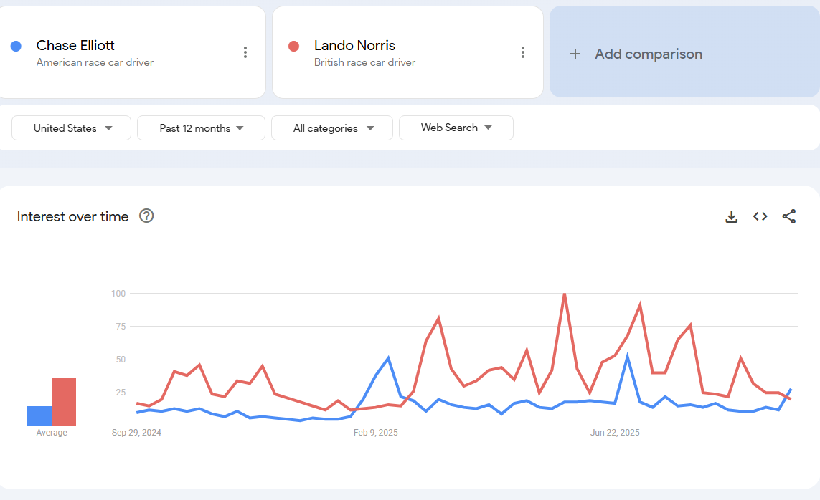Click the blue dot beside Chase Elliott

pyautogui.click(x=16, y=46)
